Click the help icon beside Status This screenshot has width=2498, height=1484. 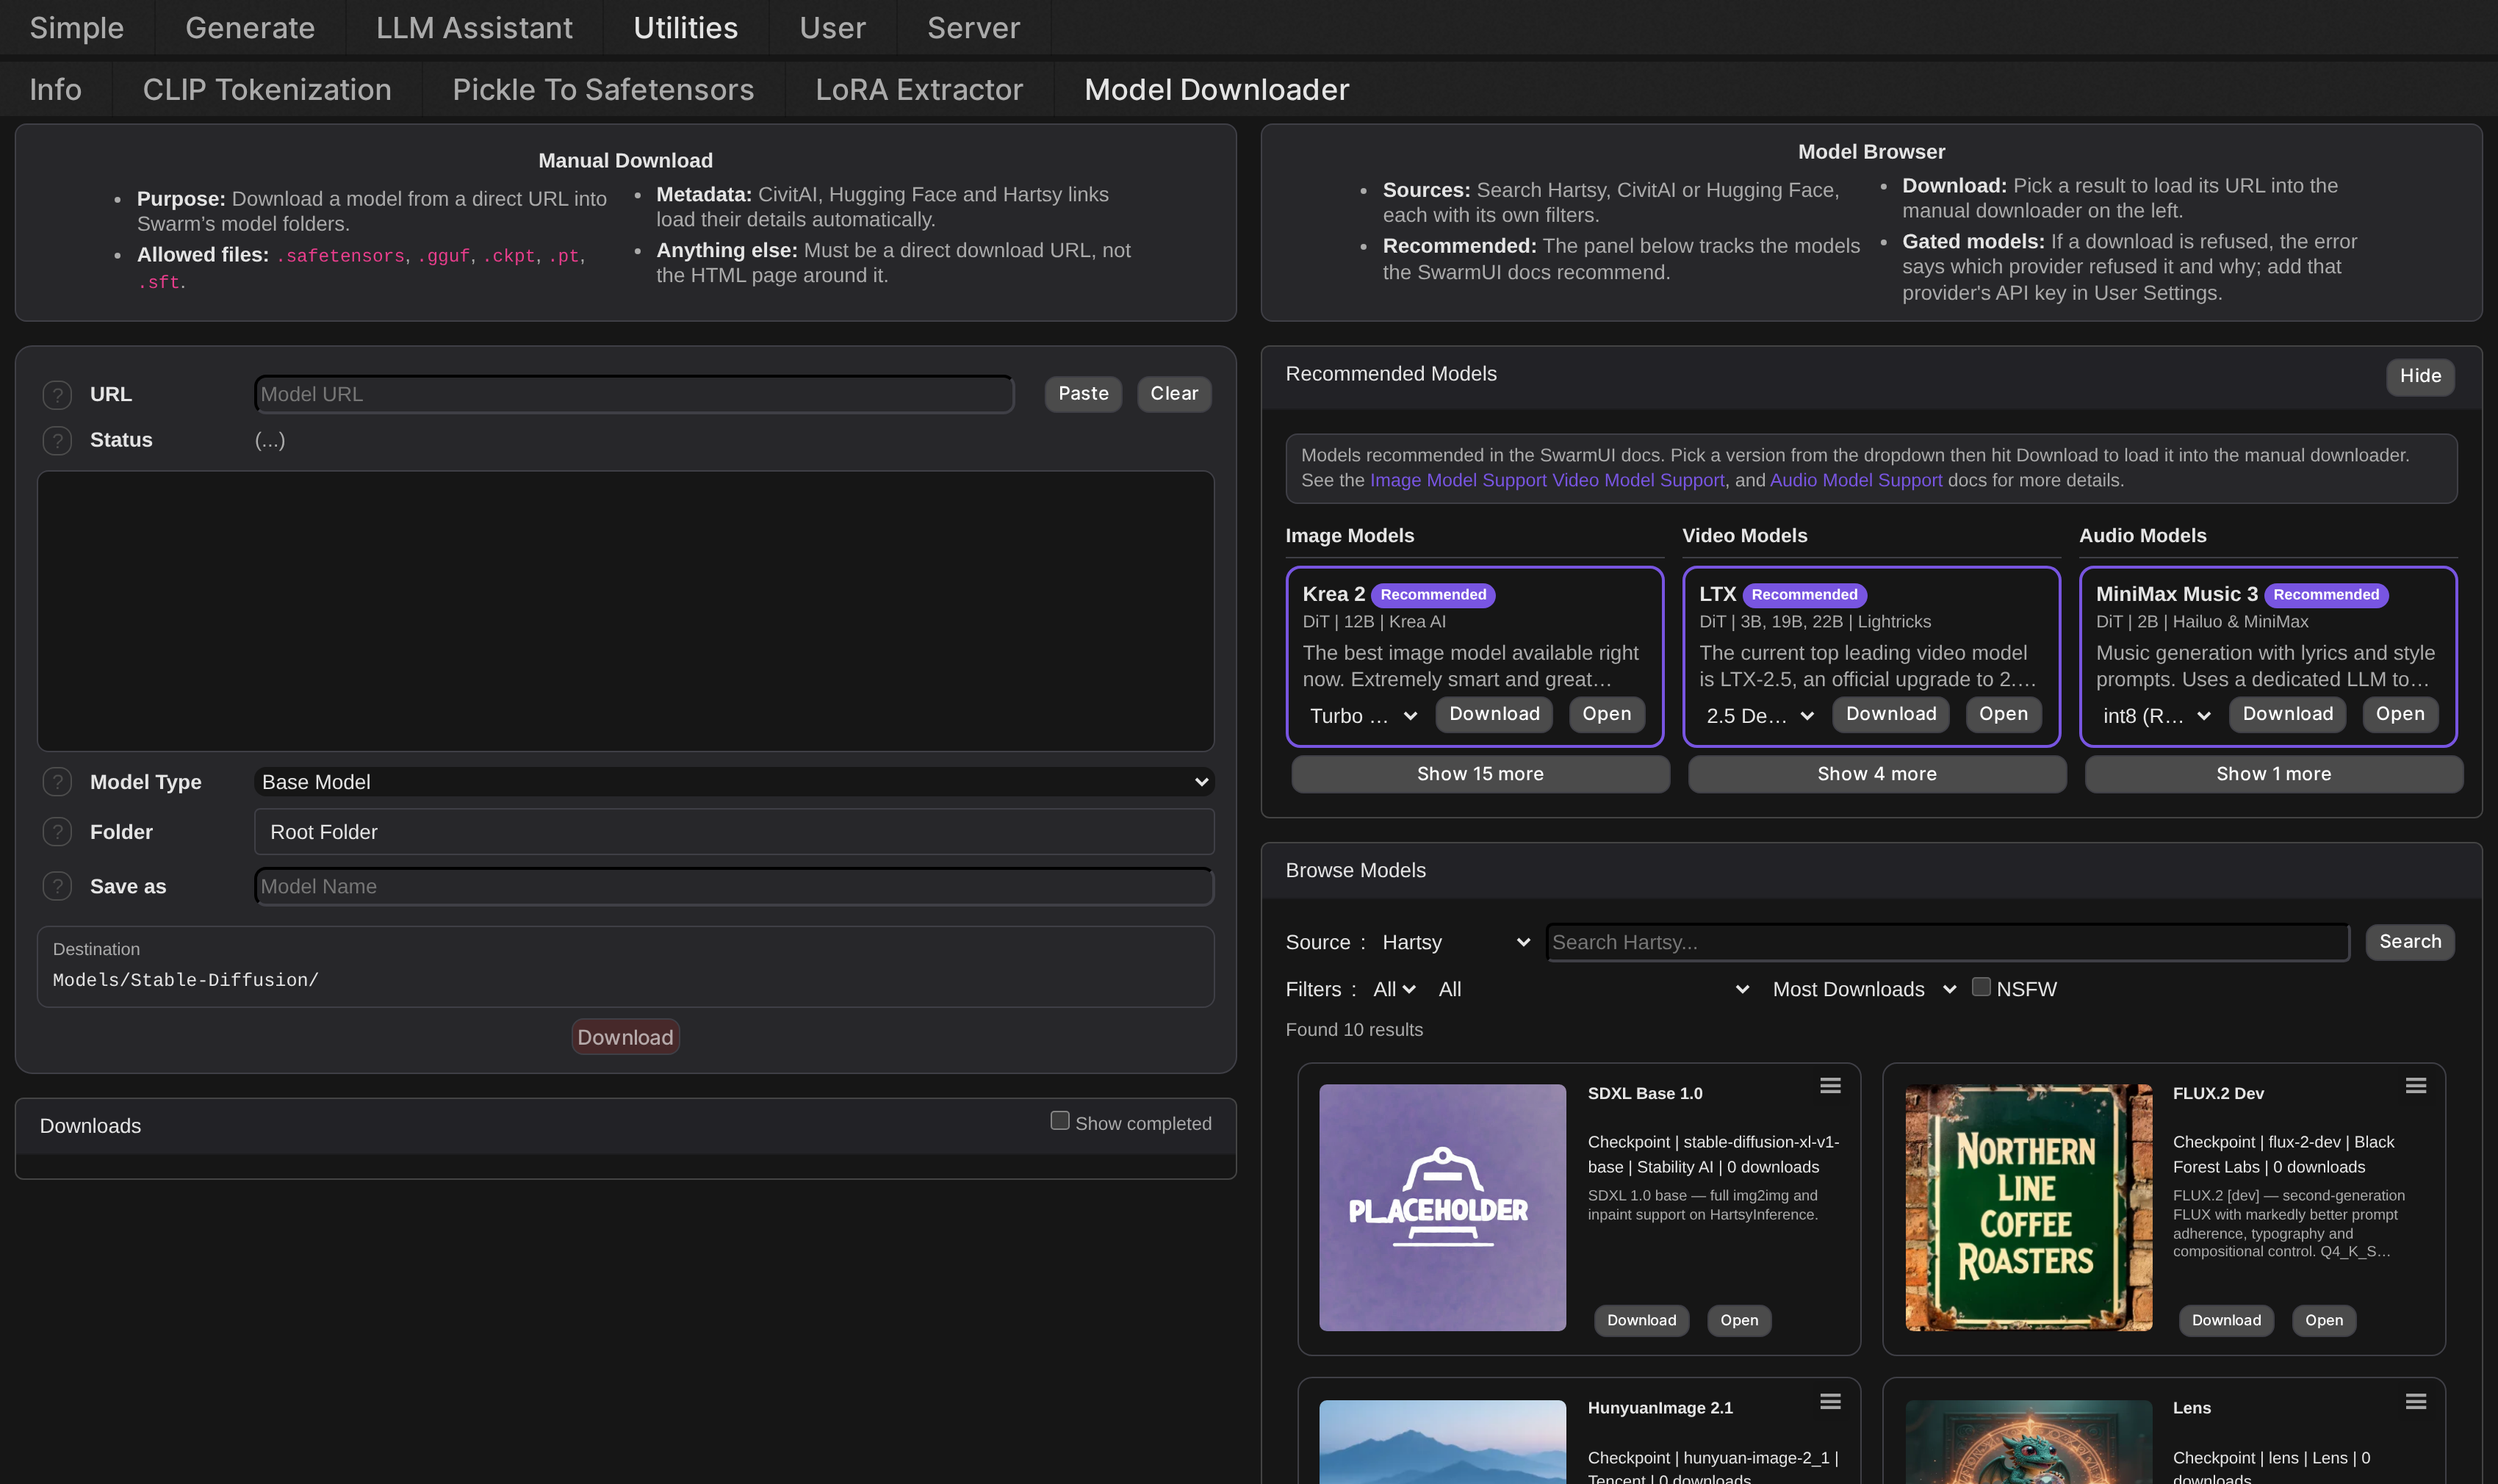point(57,440)
